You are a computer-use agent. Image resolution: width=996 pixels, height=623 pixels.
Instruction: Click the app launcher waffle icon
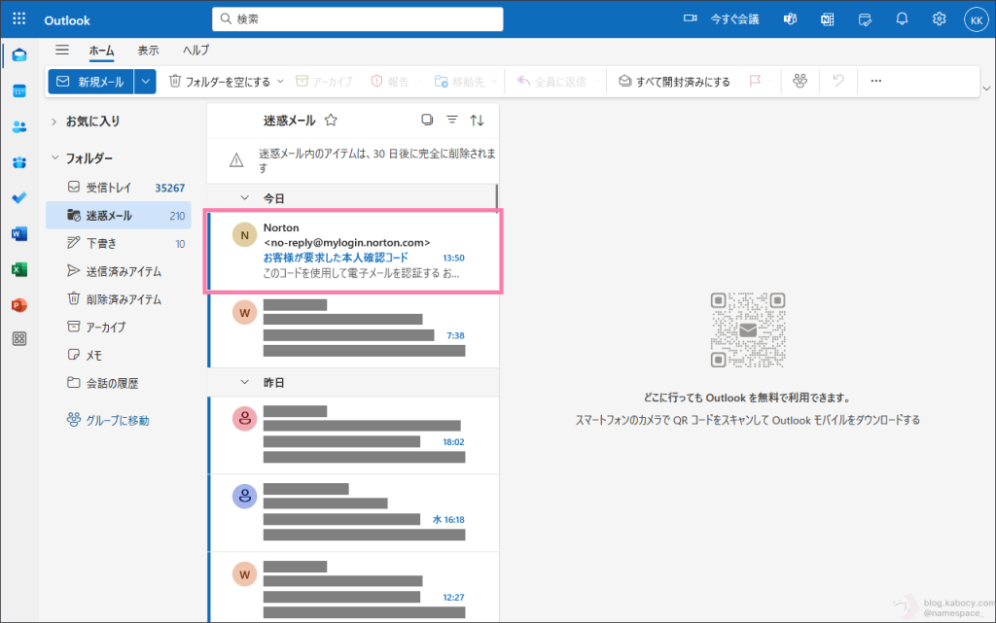coord(18,18)
